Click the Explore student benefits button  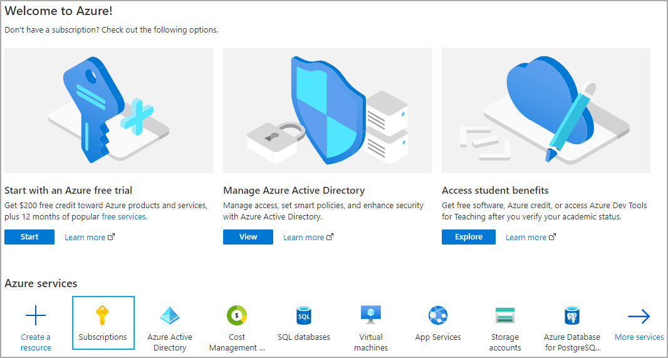469,237
